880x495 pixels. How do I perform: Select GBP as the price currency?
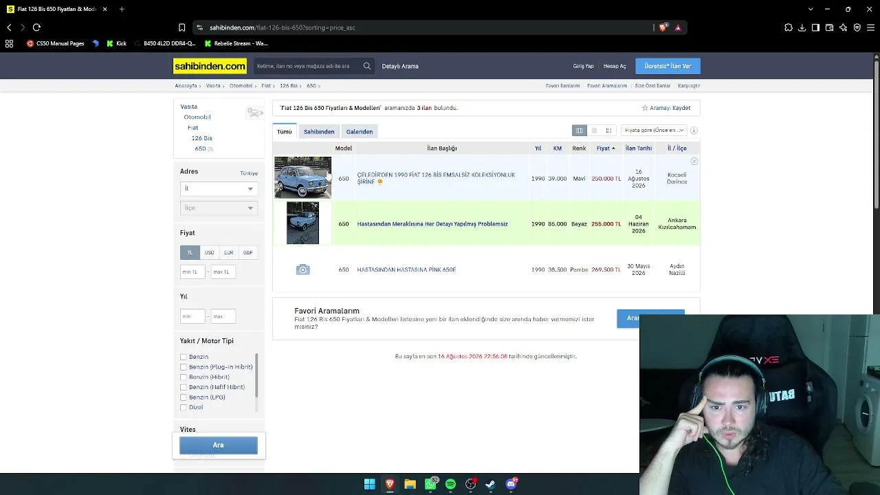[247, 252]
